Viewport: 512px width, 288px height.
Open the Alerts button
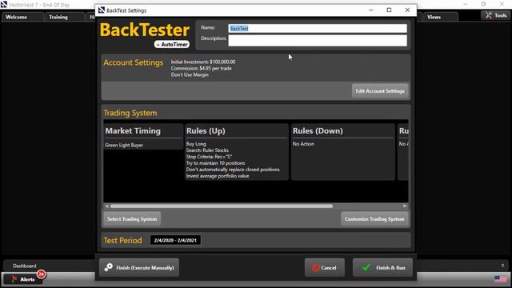click(23, 279)
